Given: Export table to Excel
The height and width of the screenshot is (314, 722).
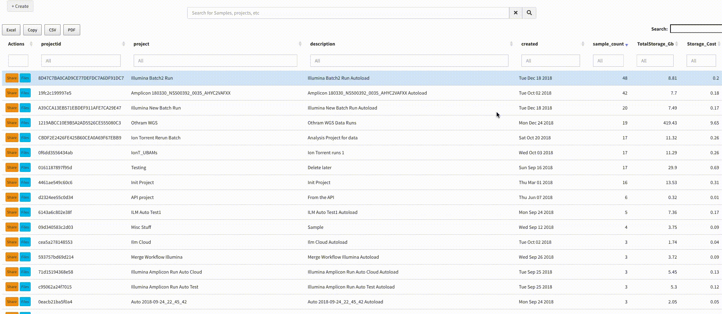Looking at the screenshot, I should pos(11,30).
